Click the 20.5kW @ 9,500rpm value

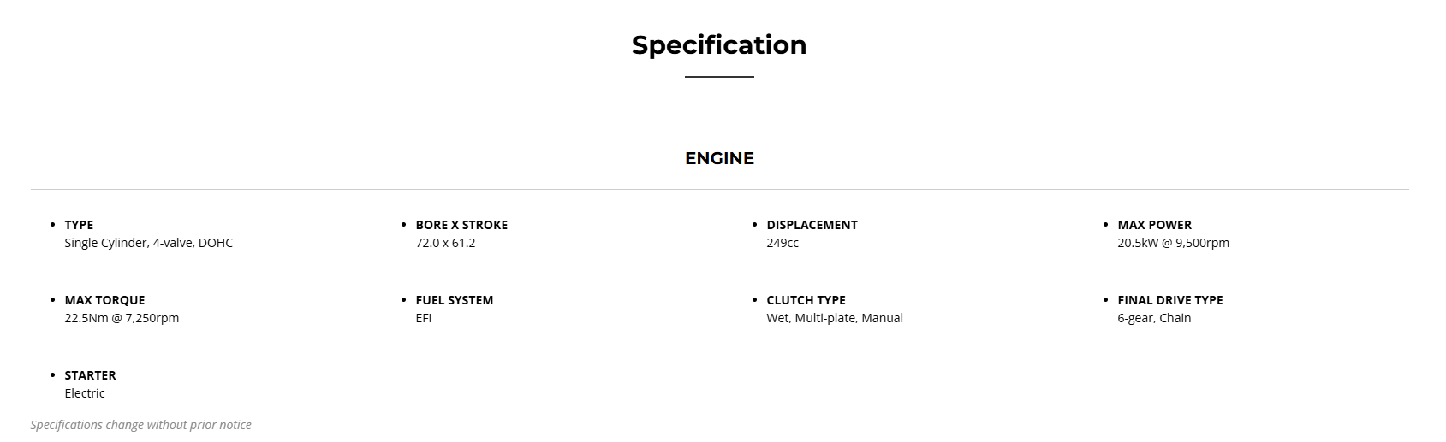[x=1173, y=243]
